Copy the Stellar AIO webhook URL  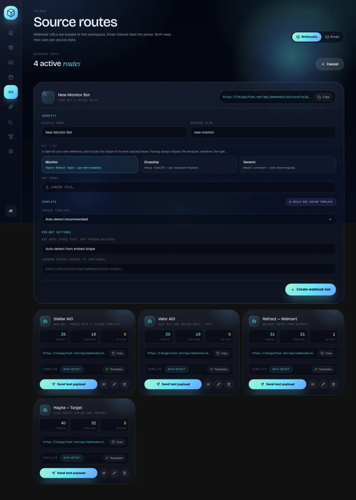click(118, 353)
